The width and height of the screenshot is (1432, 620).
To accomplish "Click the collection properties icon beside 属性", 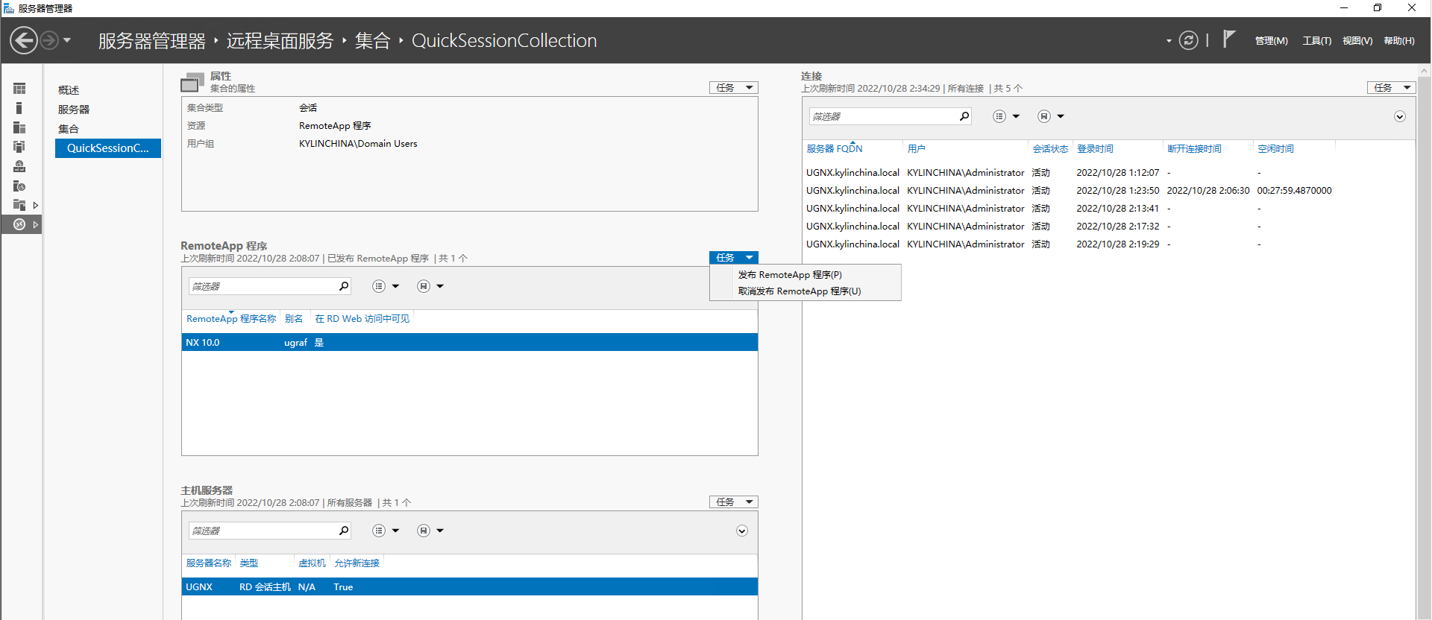I will coord(192,82).
